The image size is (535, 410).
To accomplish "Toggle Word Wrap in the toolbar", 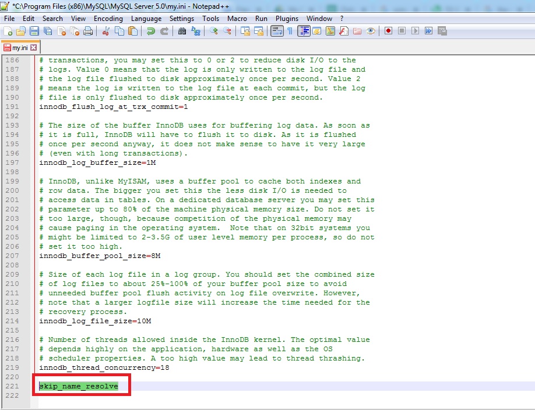I will (x=276, y=31).
